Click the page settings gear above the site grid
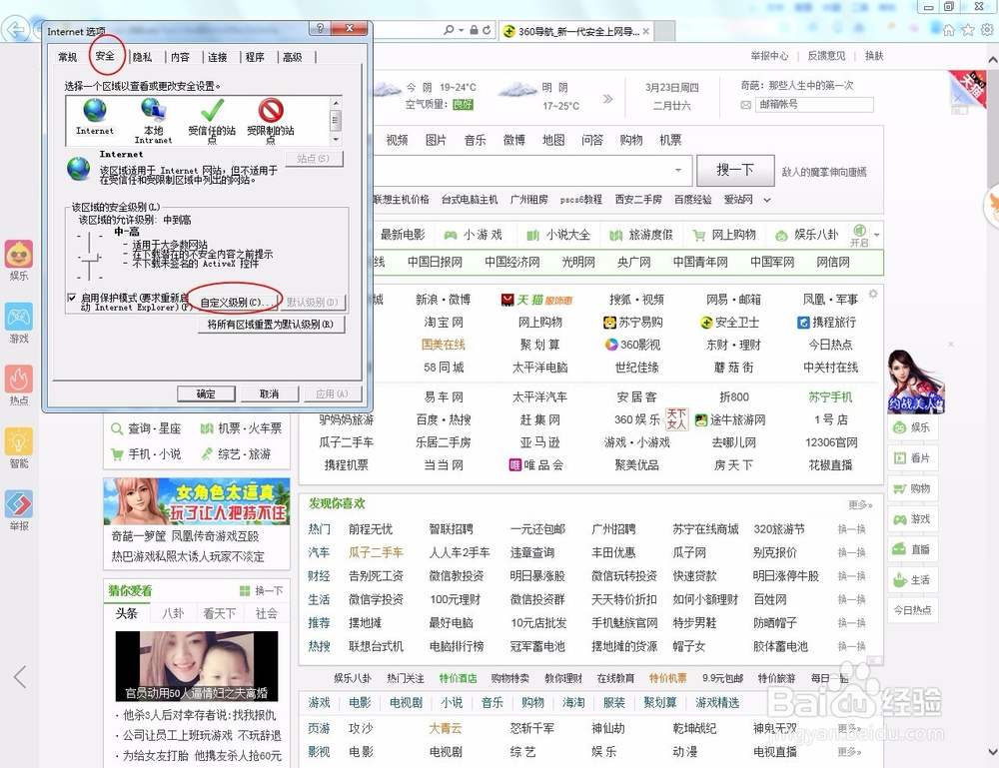This screenshot has width=999, height=768. click(873, 294)
